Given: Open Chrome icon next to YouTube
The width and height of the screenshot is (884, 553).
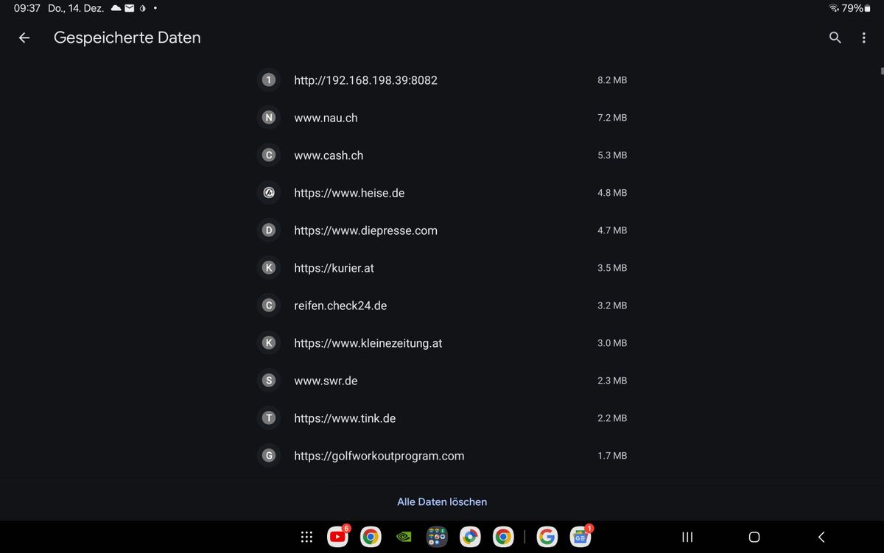Looking at the screenshot, I should [371, 537].
